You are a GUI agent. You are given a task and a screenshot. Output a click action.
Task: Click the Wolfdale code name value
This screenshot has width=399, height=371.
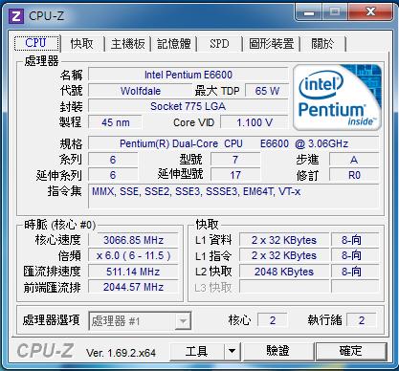click(x=141, y=91)
